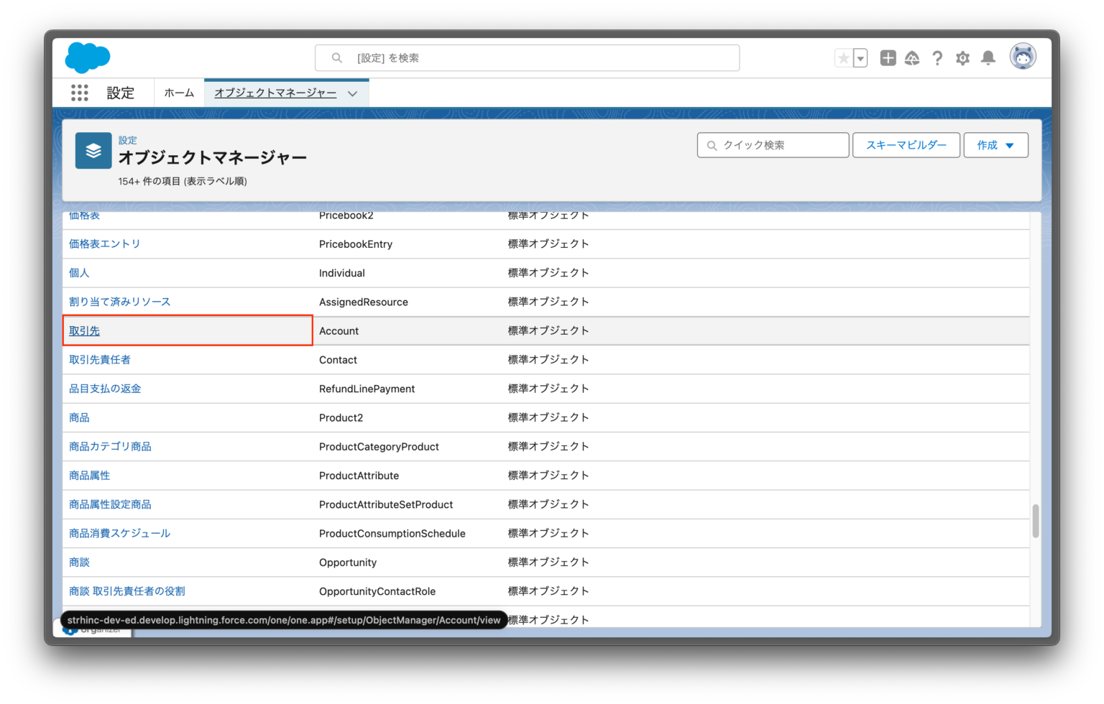Open the Trailhead guidance cloud icon
Viewport: 1104px width, 704px height.
(912, 58)
